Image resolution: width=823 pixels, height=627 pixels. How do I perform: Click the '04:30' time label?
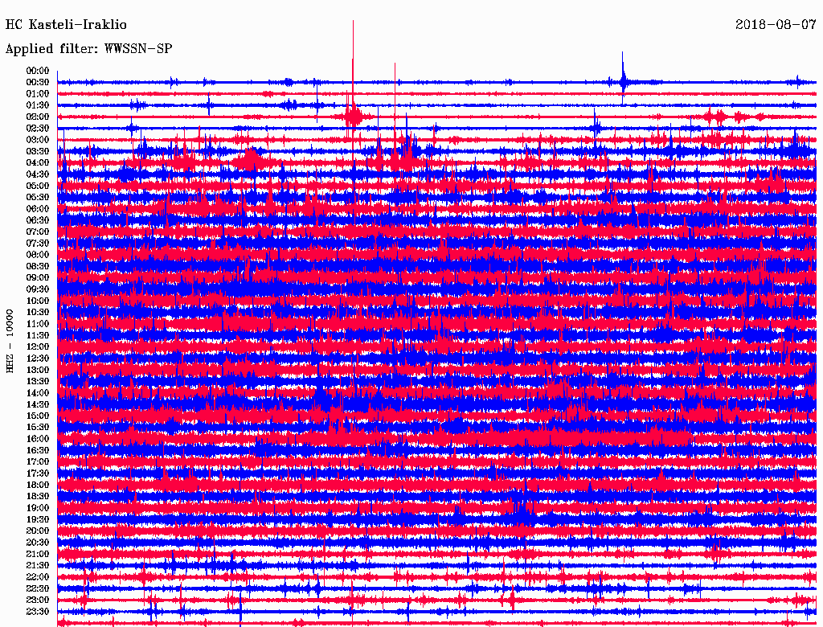pos(38,174)
